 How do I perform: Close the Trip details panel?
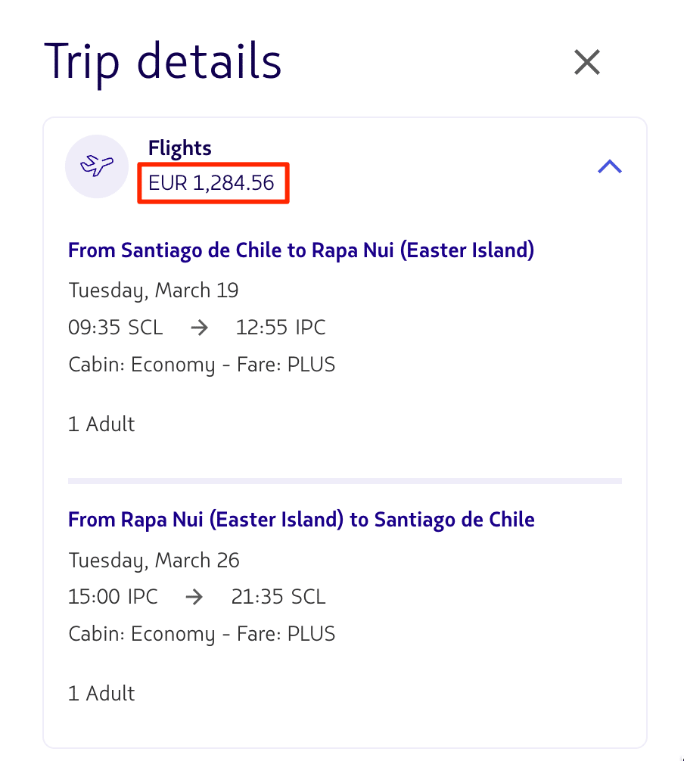click(587, 62)
